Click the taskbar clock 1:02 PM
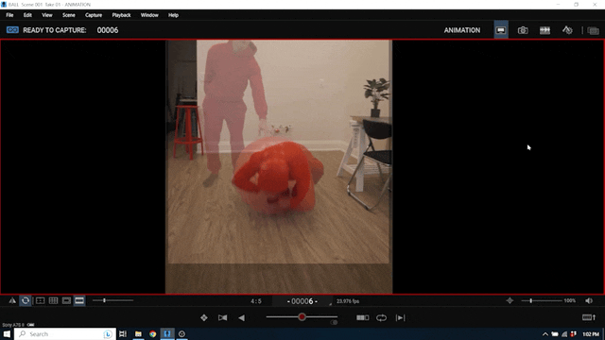 pos(591,334)
